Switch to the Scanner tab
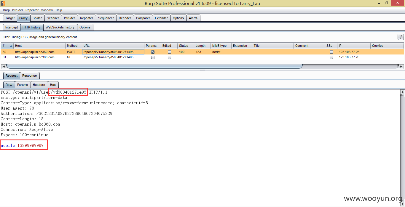The height and width of the screenshot is (207, 405). click(53, 18)
